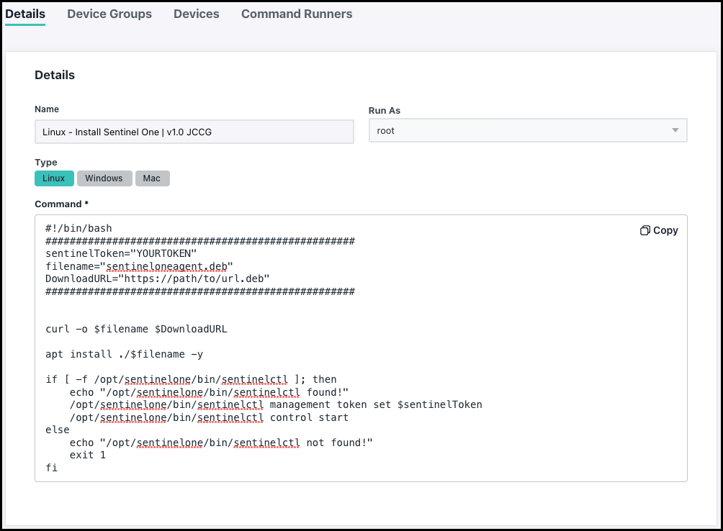The width and height of the screenshot is (723, 531).
Task: Open the Devices tab
Action: pyautogui.click(x=196, y=14)
